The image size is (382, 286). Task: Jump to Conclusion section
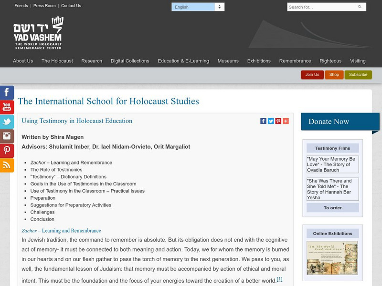click(x=42, y=219)
